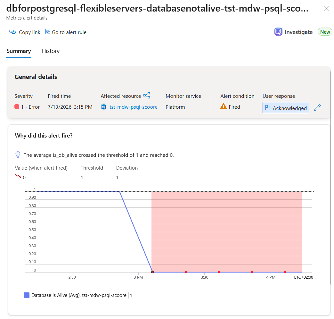Click the blue Database Is Alive legend swatch

point(27,295)
